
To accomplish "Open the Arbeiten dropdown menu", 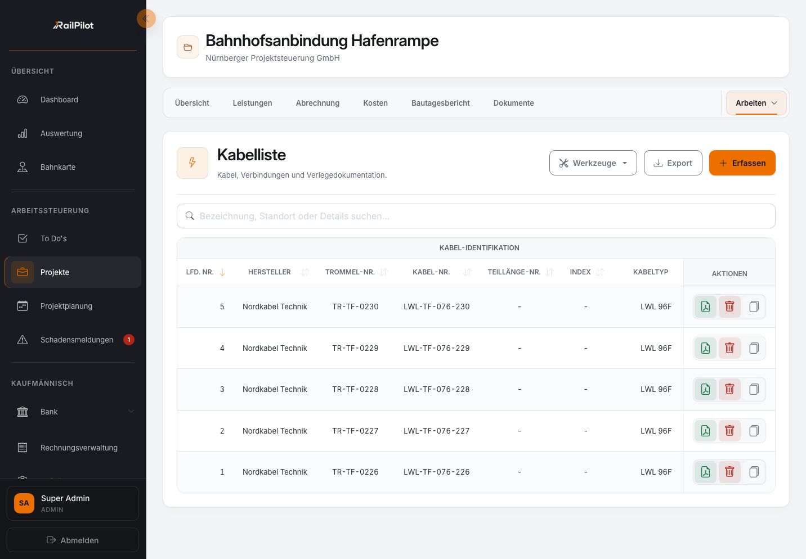I will [x=756, y=103].
